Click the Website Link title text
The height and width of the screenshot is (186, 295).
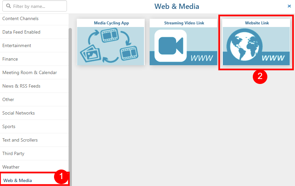tap(257, 23)
